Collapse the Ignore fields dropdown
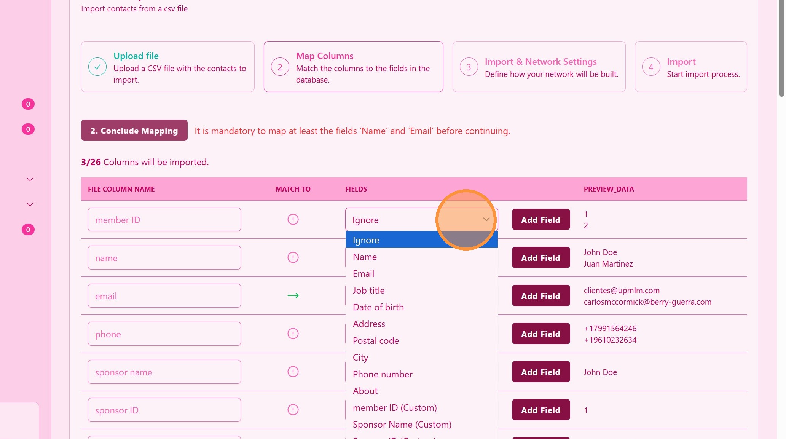 [x=486, y=219]
